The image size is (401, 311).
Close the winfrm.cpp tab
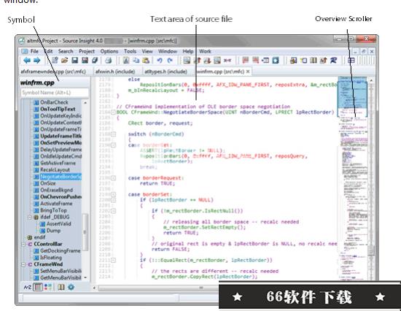point(248,72)
